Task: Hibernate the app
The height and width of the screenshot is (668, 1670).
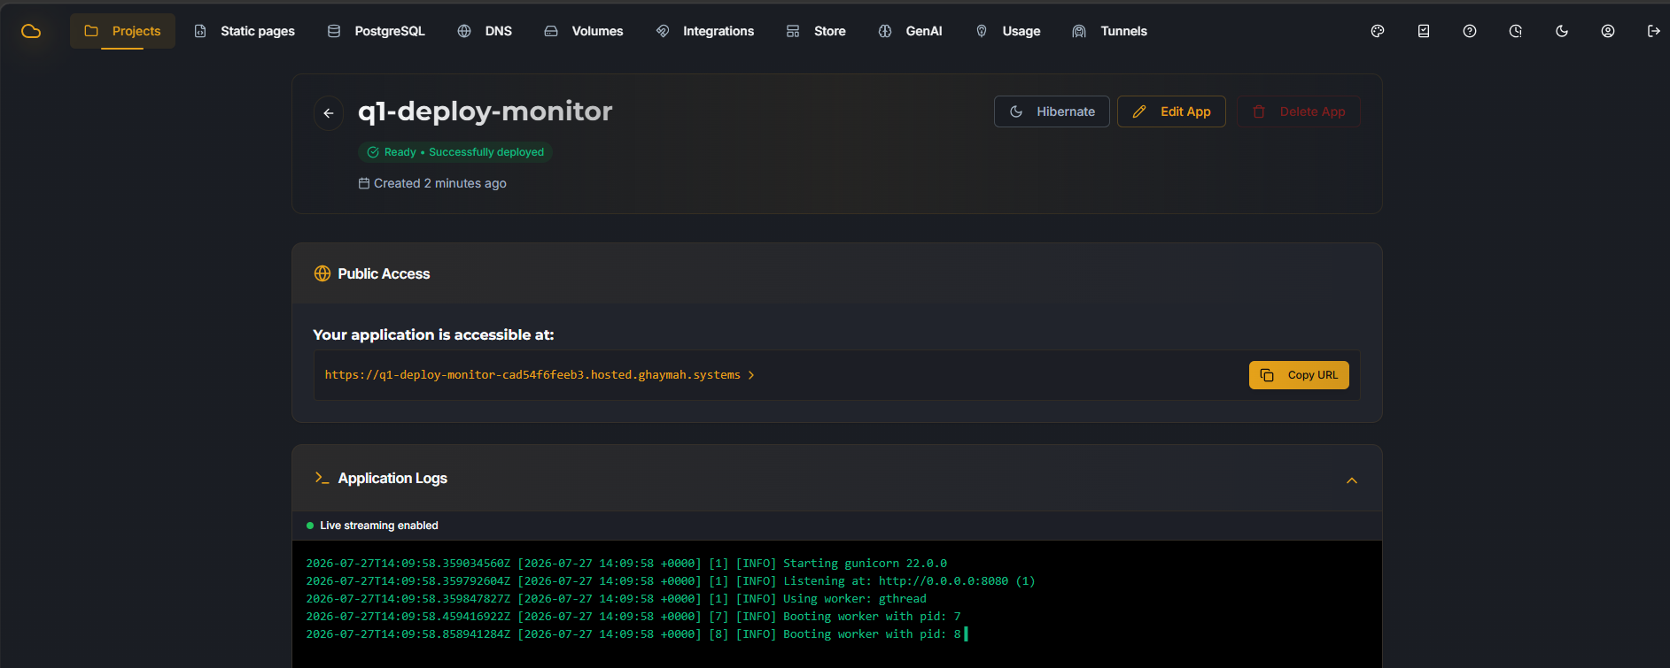Action: (1052, 111)
